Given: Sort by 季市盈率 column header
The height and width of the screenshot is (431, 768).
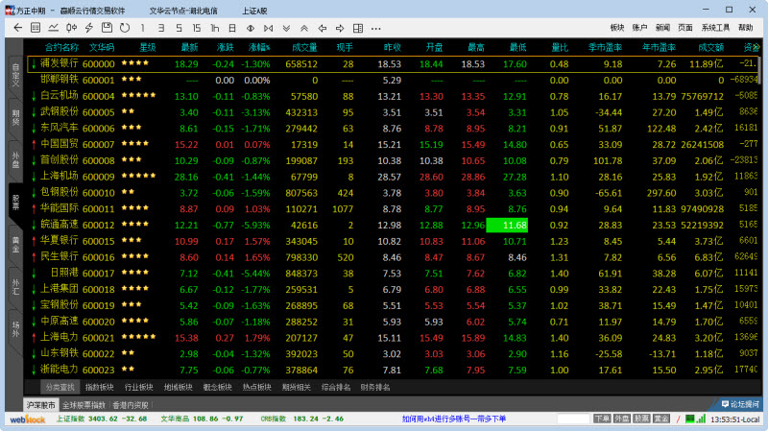Looking at the screenshot, I should click(605, 47).
